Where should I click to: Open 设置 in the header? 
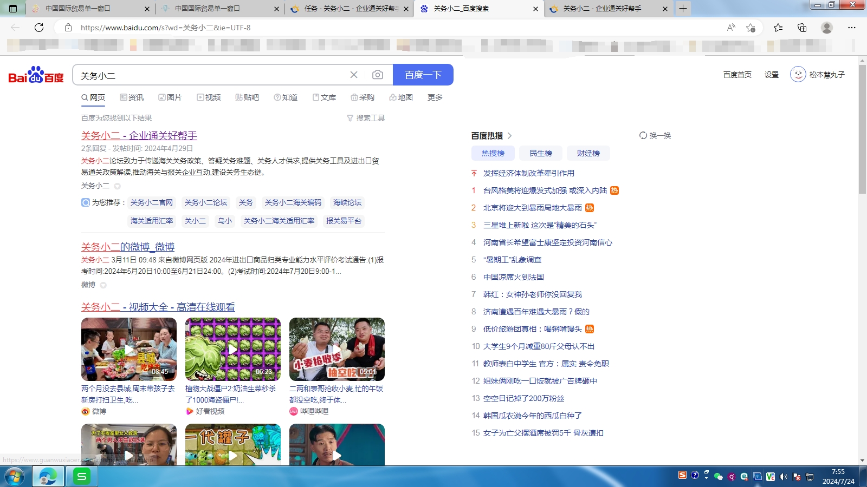tap(772, 75)
